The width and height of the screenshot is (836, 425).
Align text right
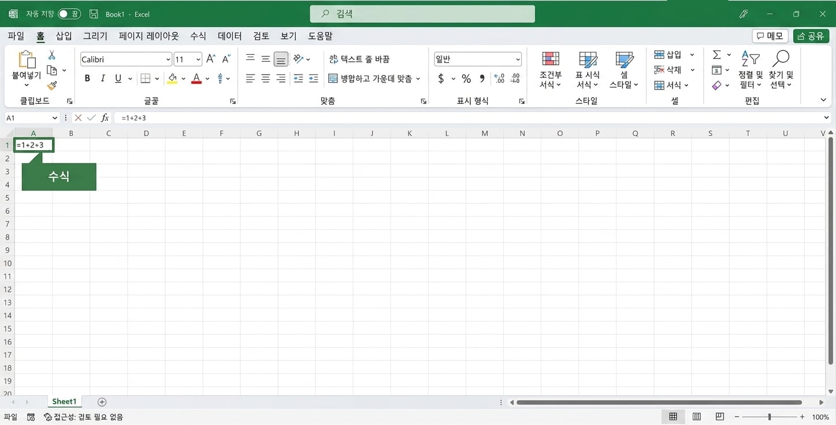tap(281, 79)
